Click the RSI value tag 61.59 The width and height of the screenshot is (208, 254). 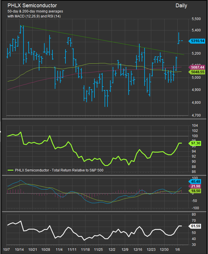tap(195, 226)
